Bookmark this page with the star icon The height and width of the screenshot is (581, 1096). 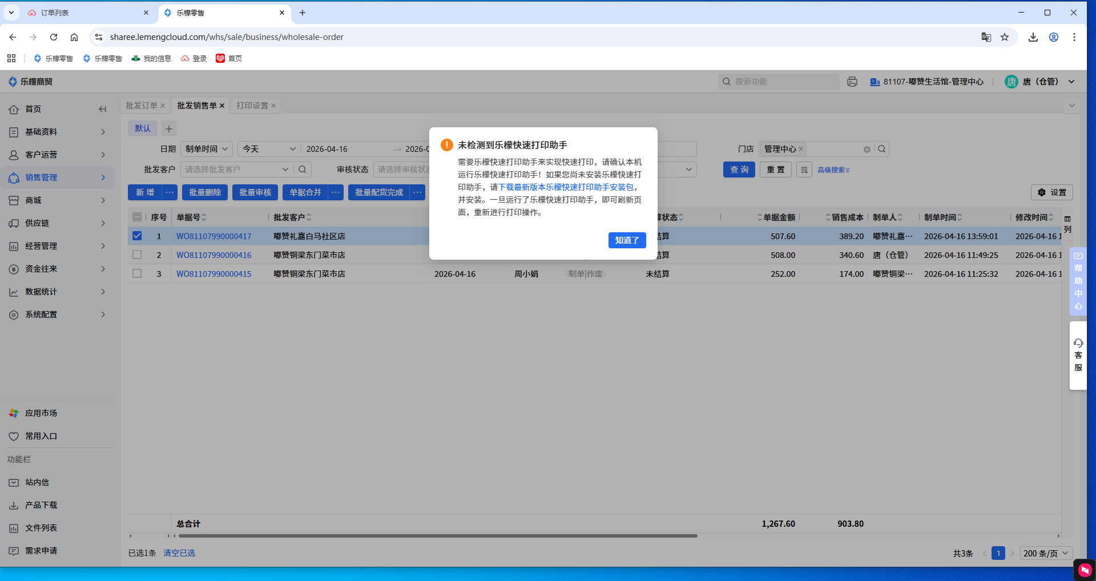tap(1005, 37)
